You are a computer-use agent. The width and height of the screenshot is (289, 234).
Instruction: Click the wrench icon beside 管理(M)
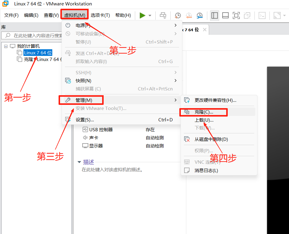[68, 100]
